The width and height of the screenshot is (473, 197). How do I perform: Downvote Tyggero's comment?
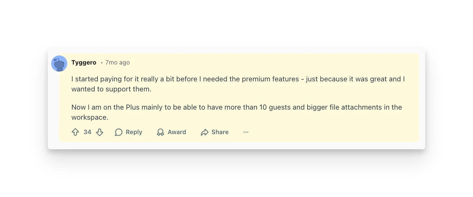pyautogui.click(x=100, y=132)
